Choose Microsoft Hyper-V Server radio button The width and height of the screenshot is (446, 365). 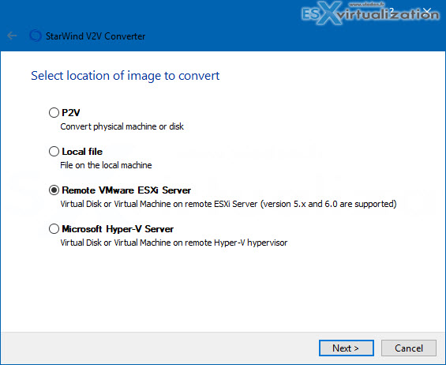tap(54, 228)
